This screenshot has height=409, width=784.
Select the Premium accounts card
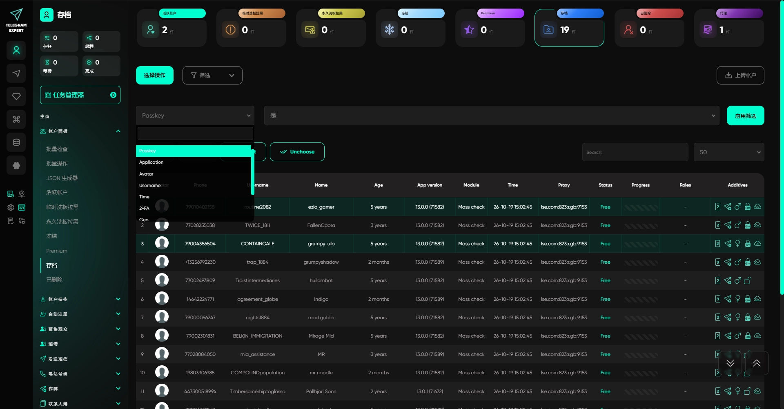click(x=490, y=28)
